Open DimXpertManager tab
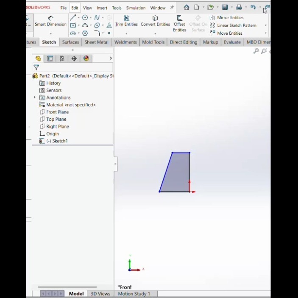Image resolution: width=298 pixels, height=298 pixels. point(74,58)
